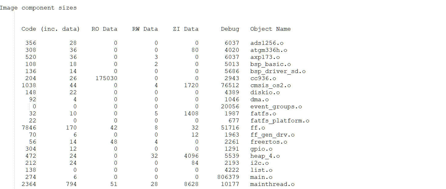Image resolution: width=446 pixels, height=189 pixels.
Task: Click the 'ZI Data' column header
Action: tap(185, 29)
